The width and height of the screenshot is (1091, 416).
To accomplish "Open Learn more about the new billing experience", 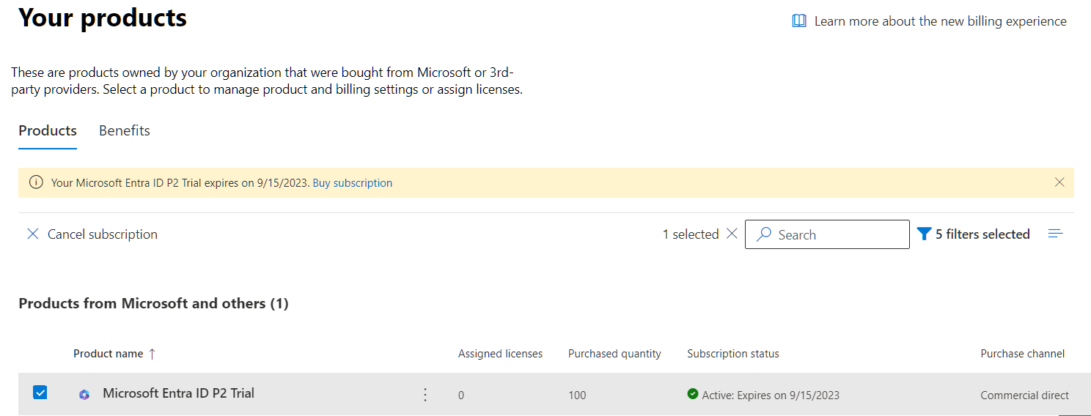I will (940, 21).
